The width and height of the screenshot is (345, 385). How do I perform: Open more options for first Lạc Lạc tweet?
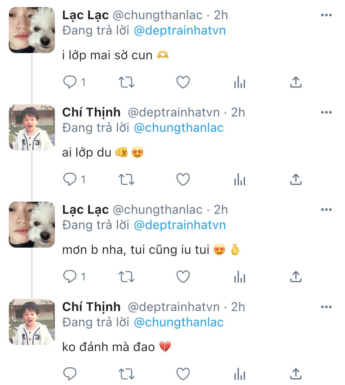point(326,15)
